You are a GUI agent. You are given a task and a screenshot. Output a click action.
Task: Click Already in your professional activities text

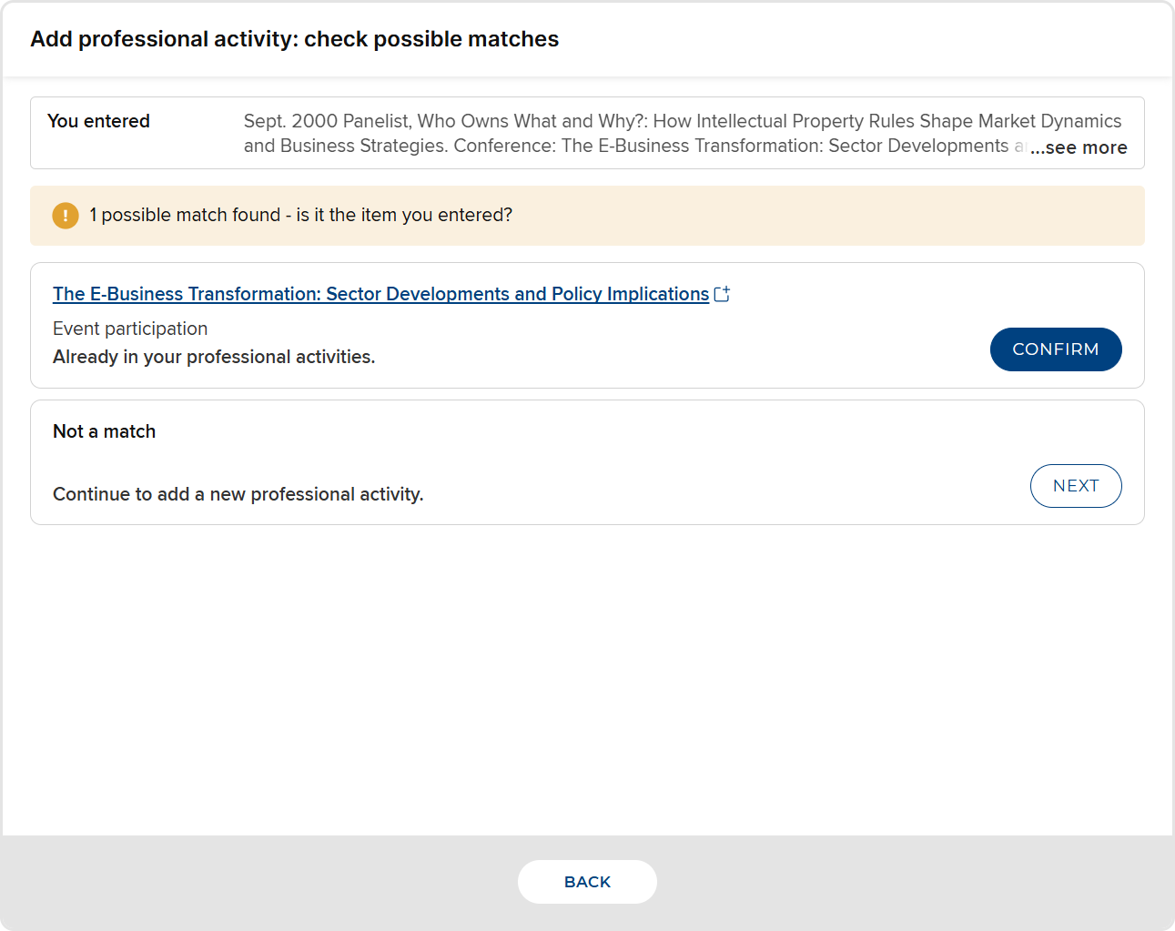[214, 357]
